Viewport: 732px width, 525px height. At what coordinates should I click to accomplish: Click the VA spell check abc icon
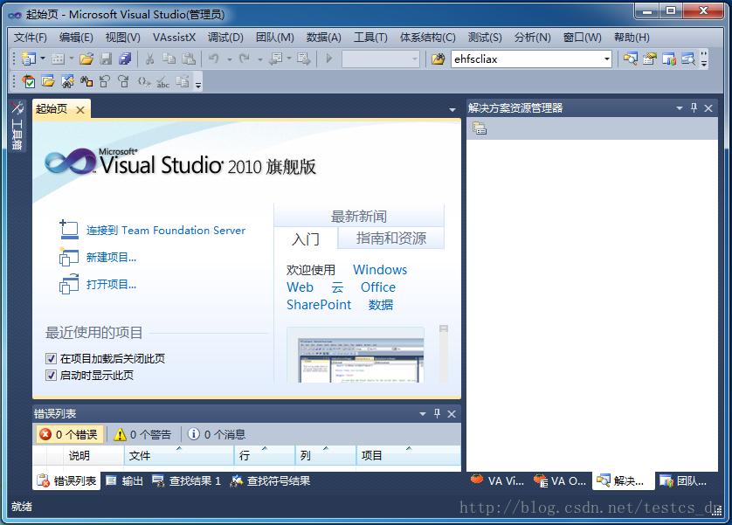(162, 82)
